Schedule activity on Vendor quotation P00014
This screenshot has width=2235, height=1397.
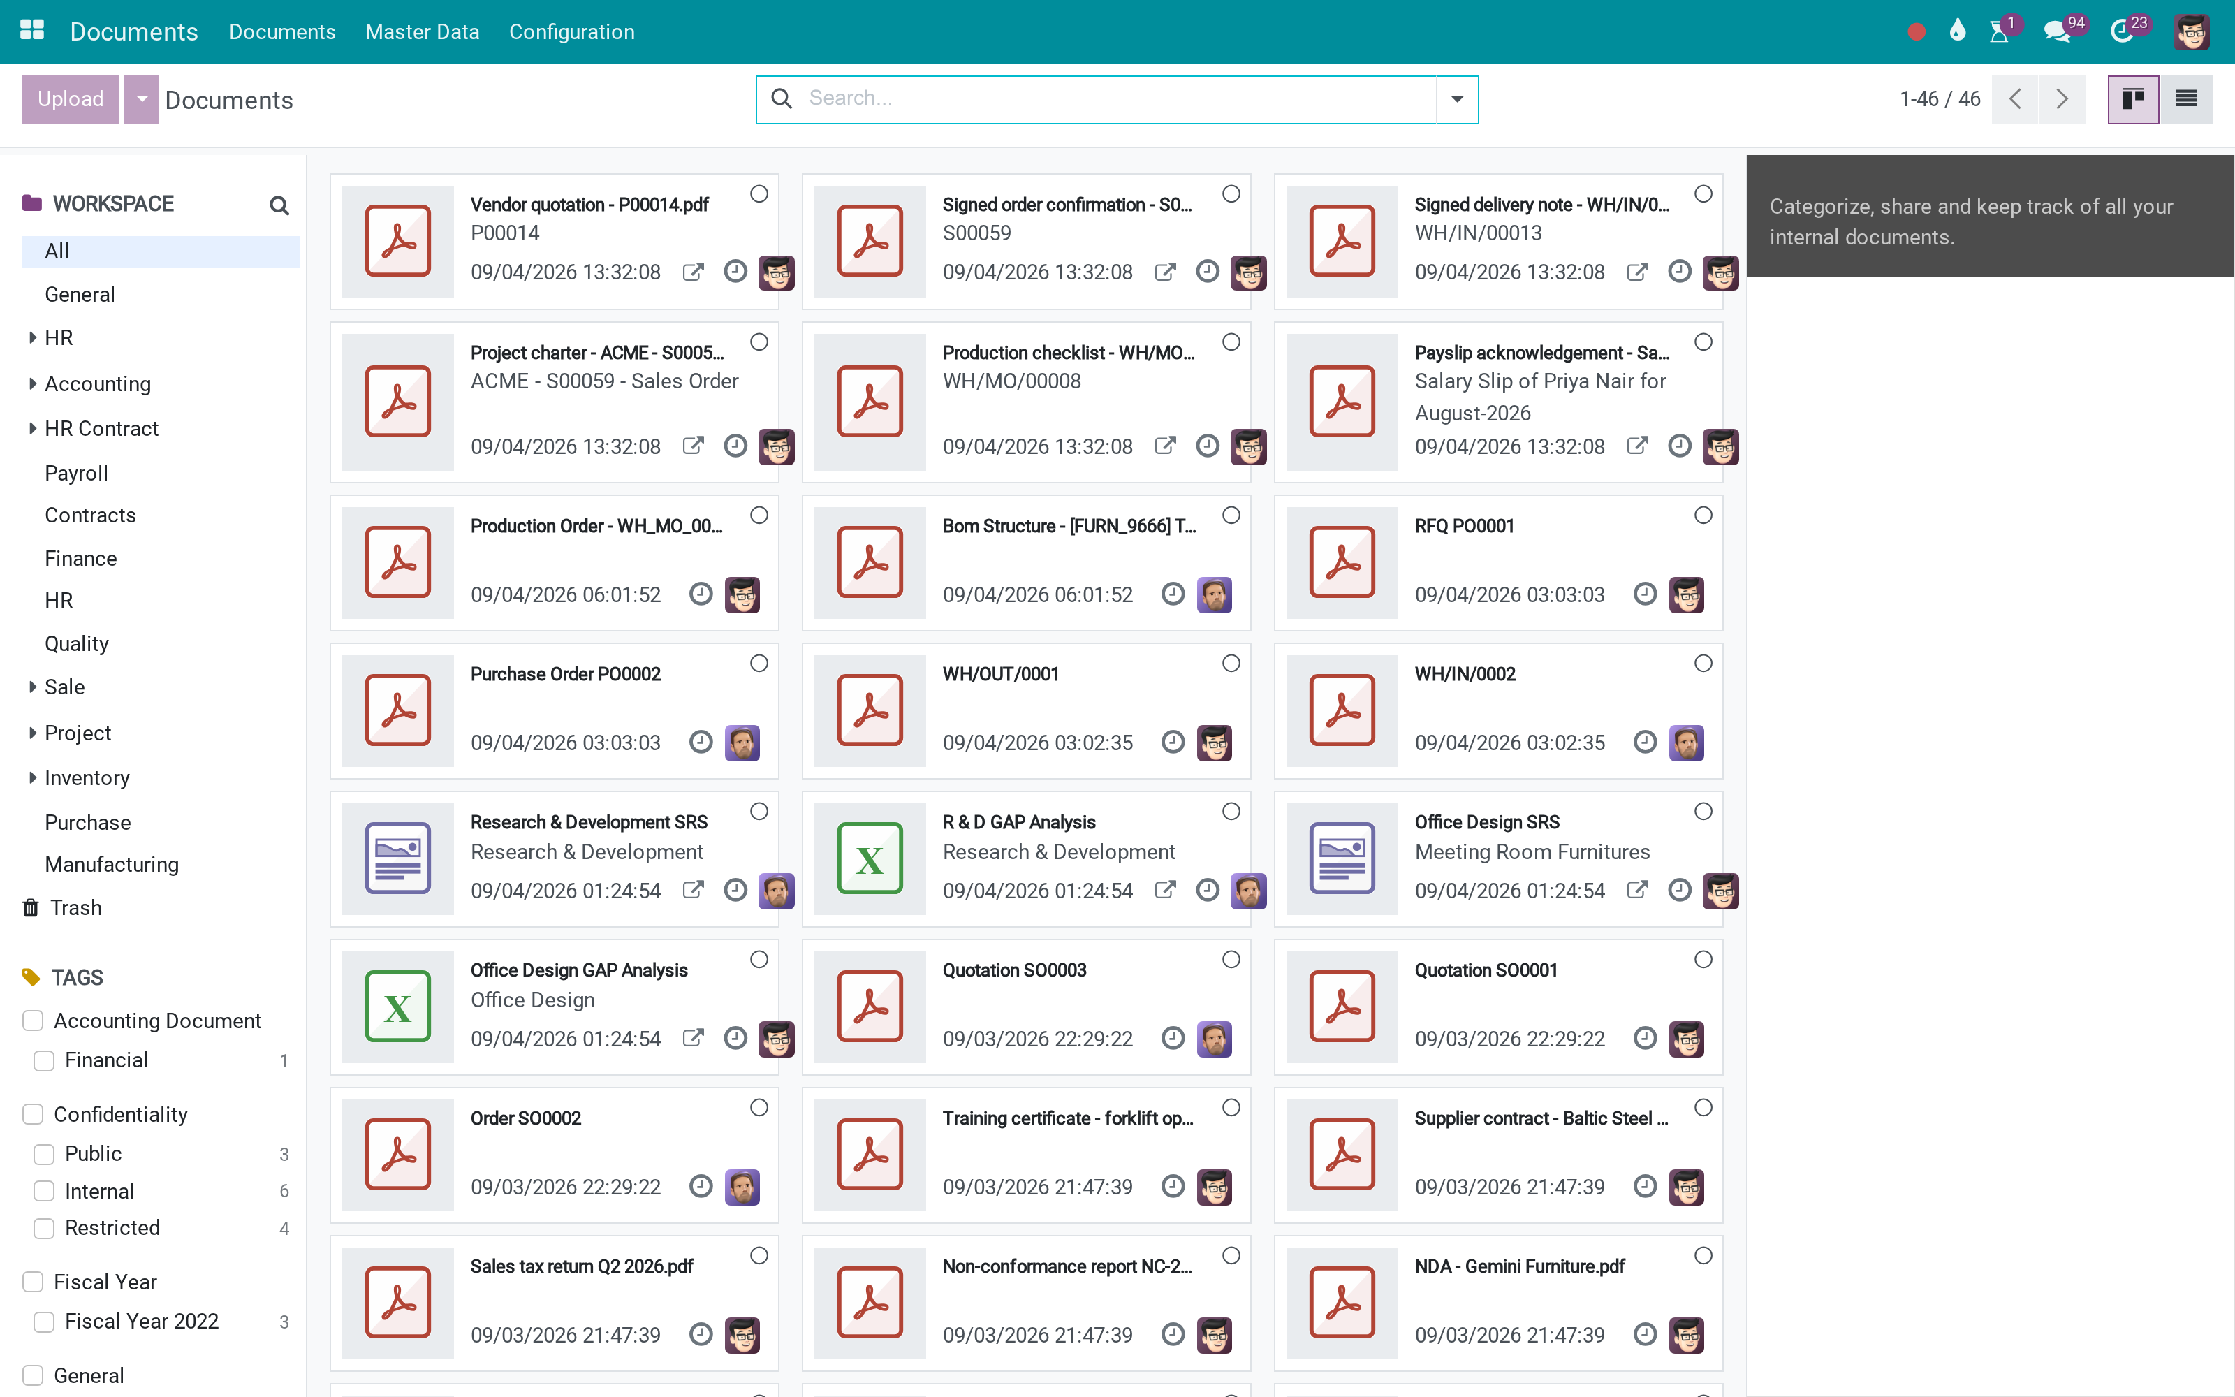pos(735,272)
